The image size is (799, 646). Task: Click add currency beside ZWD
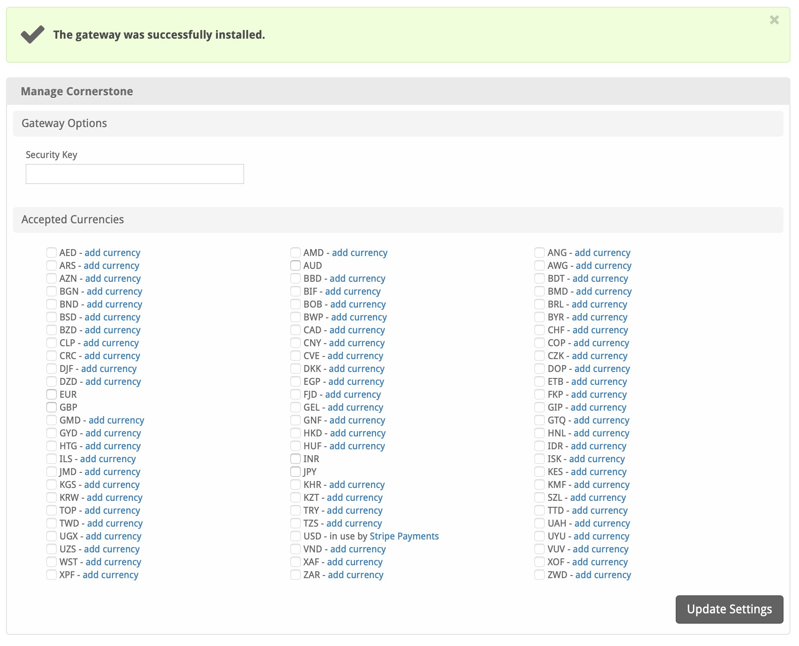pos(603,575)
